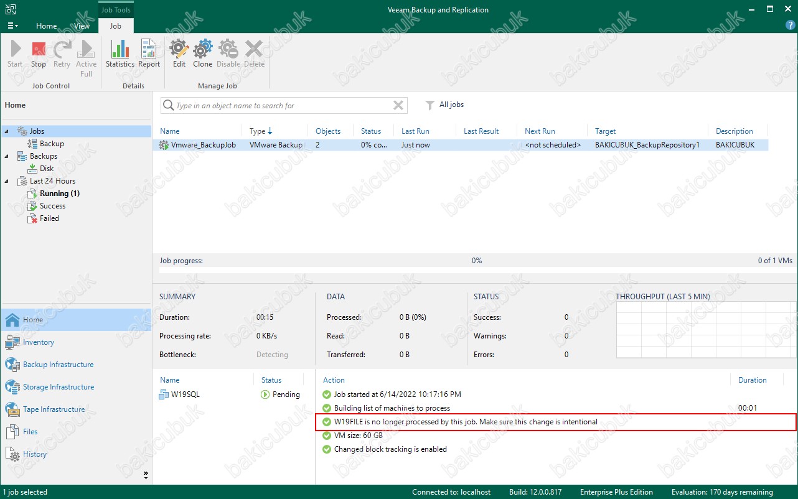
Task: Delete the selected job
Action: click(254, 54)
